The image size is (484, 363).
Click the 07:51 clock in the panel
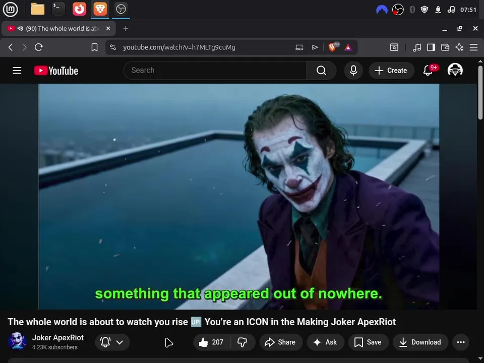pos(468,10)
